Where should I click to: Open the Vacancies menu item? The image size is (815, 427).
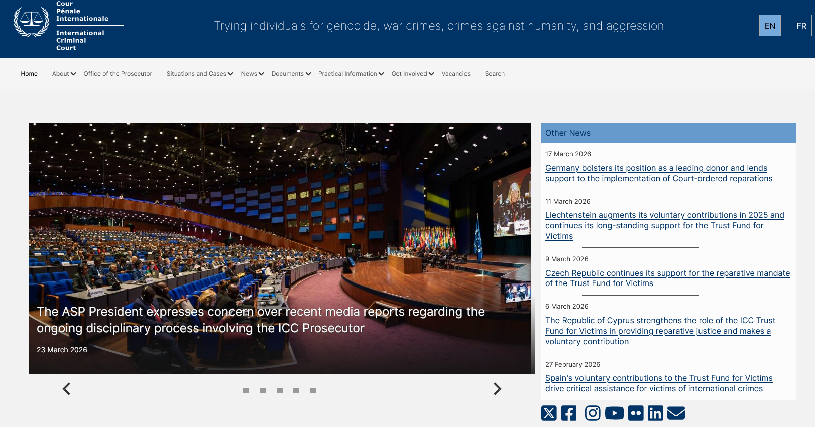click(x=456, y=74)
